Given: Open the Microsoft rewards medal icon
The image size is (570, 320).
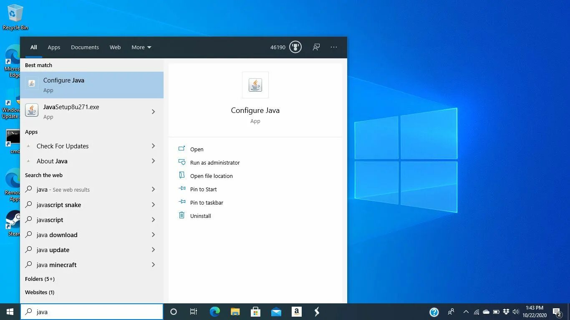Looking at the screenshot, I should pos(295,47).
